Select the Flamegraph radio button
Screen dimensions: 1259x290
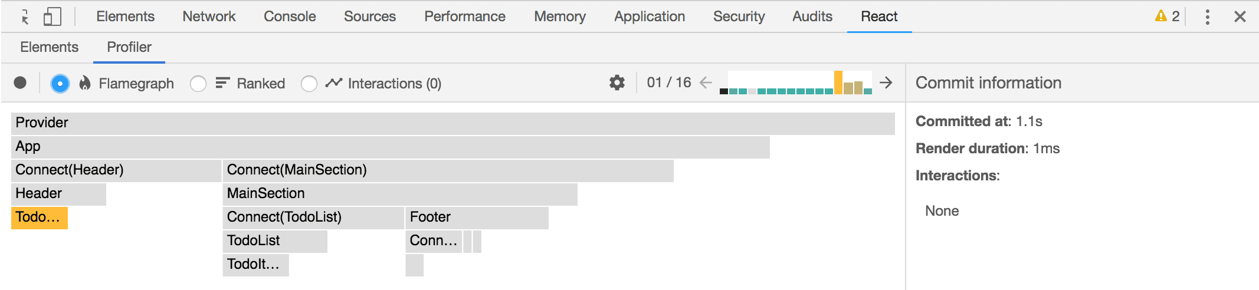tap(60, 84)
